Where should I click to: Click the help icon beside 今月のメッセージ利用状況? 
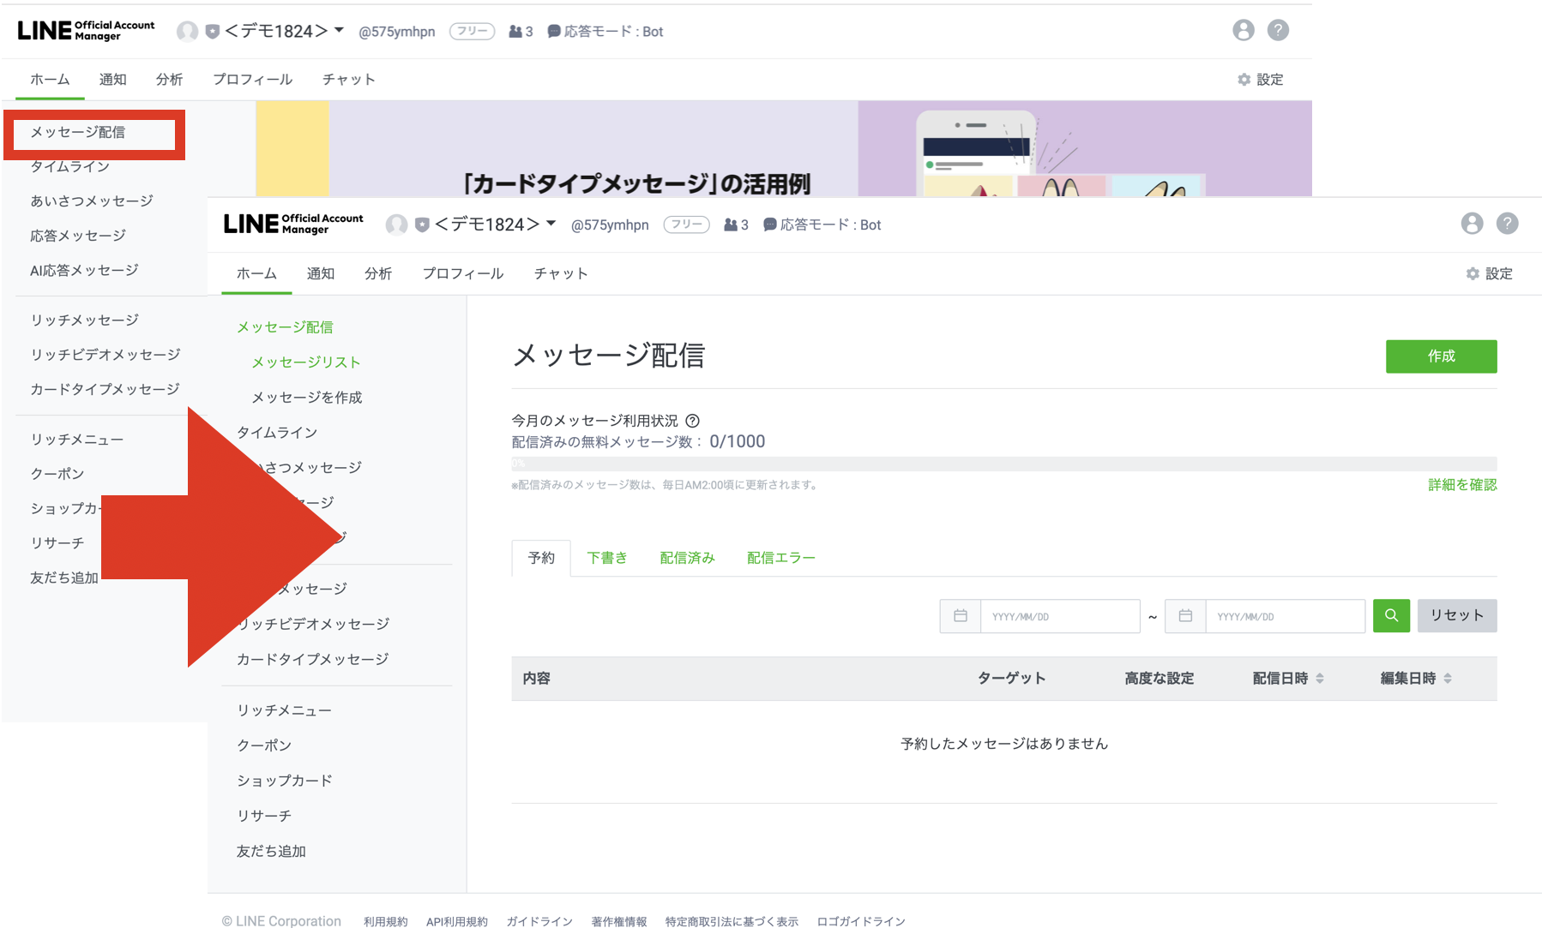point(693,421)
